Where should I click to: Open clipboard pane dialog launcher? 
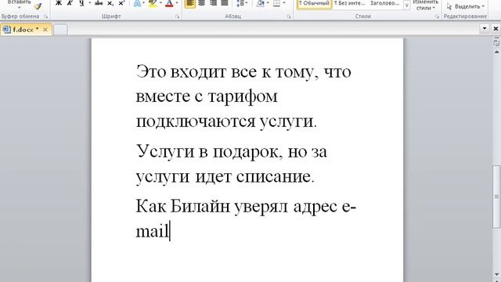[45, 16]
